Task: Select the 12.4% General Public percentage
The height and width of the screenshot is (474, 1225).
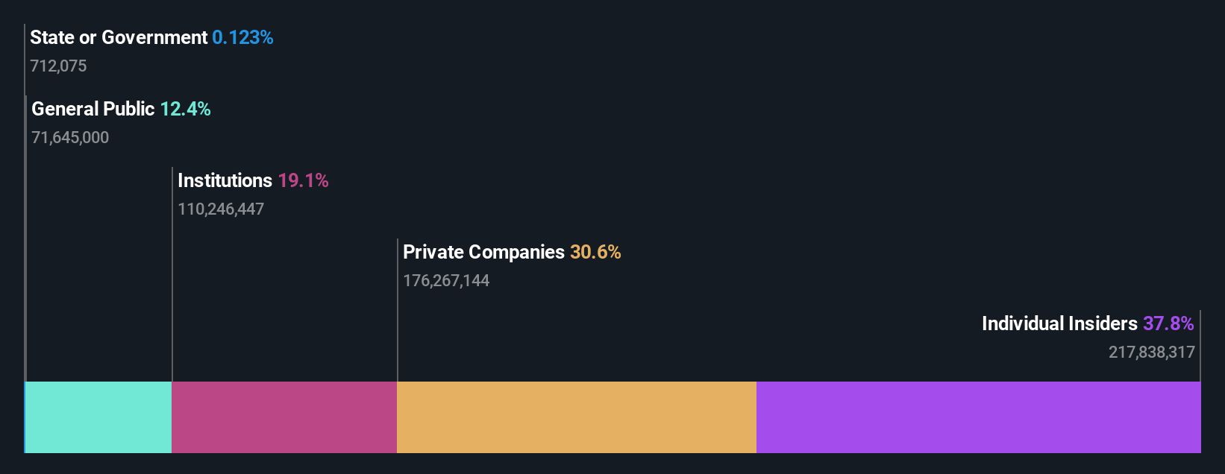Action: 185,109
